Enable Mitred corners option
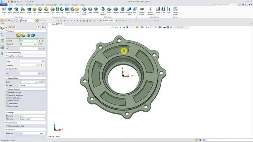The image size is (253, 142). tap(7, 101)
